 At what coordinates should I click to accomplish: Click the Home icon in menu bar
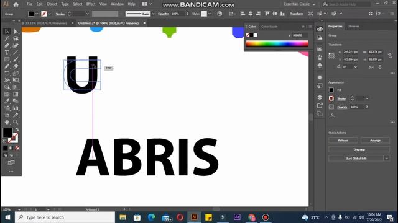coord(16,4)
